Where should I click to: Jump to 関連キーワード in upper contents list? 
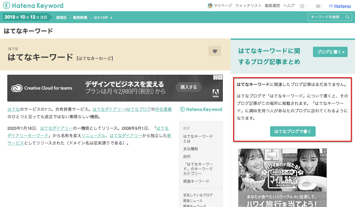pos(196,181)
